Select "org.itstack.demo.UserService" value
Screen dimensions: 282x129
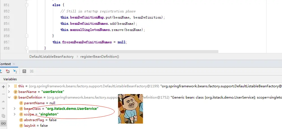[x=72, y=109]
